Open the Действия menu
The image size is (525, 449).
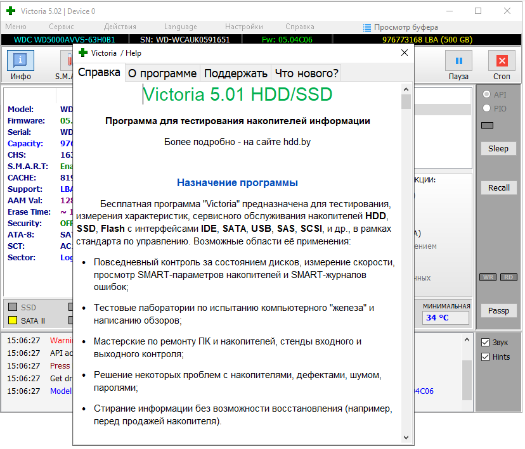(x=120, y=27)
